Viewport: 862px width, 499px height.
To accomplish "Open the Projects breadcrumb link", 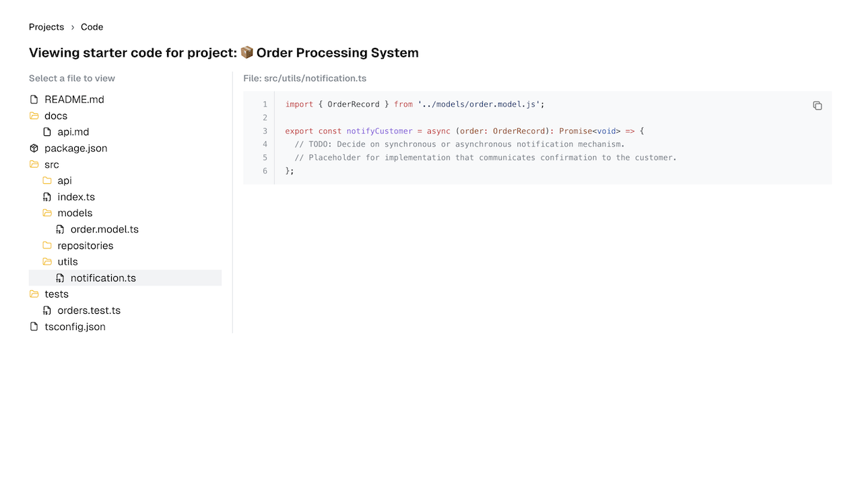I will [x=46, y=27].
